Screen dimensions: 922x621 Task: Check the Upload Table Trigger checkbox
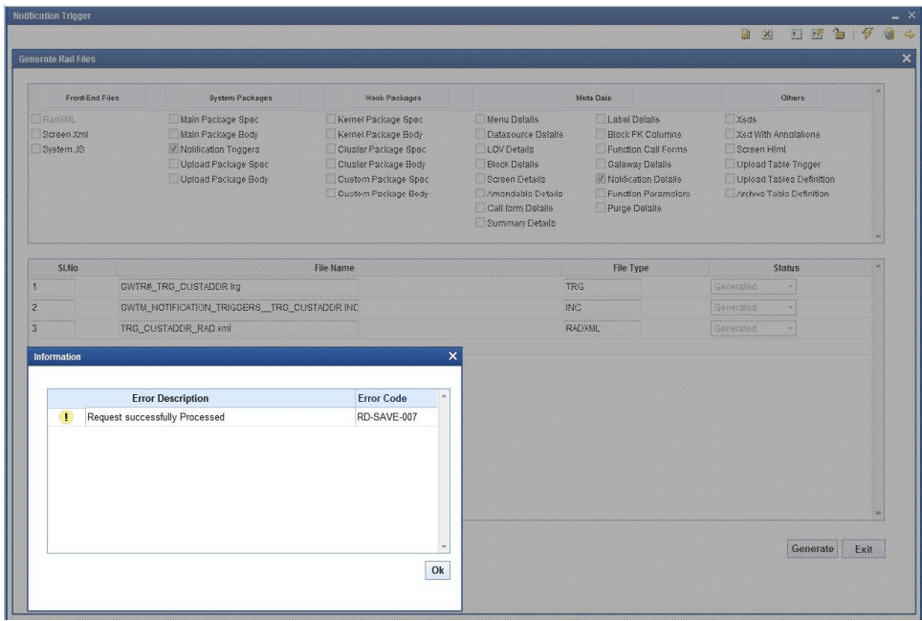click(730, 164)
